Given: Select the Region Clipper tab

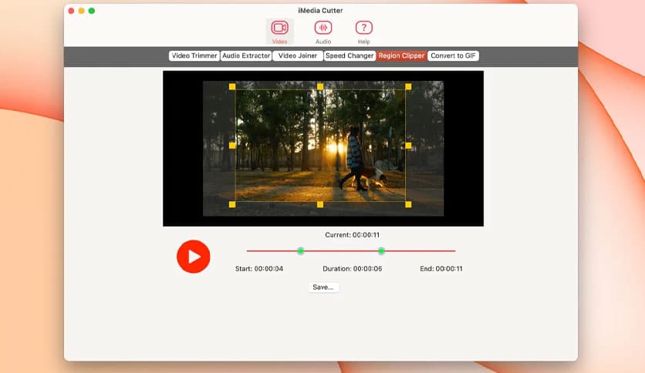Looking at the screenshot, I should [401, 55].
